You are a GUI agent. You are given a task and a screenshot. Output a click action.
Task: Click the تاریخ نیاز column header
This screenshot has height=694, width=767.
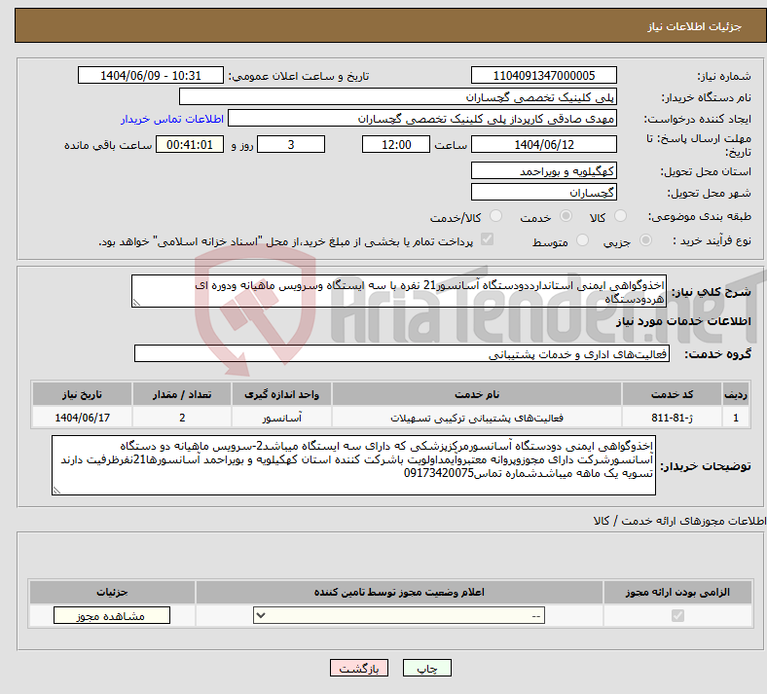pos(82,394)
